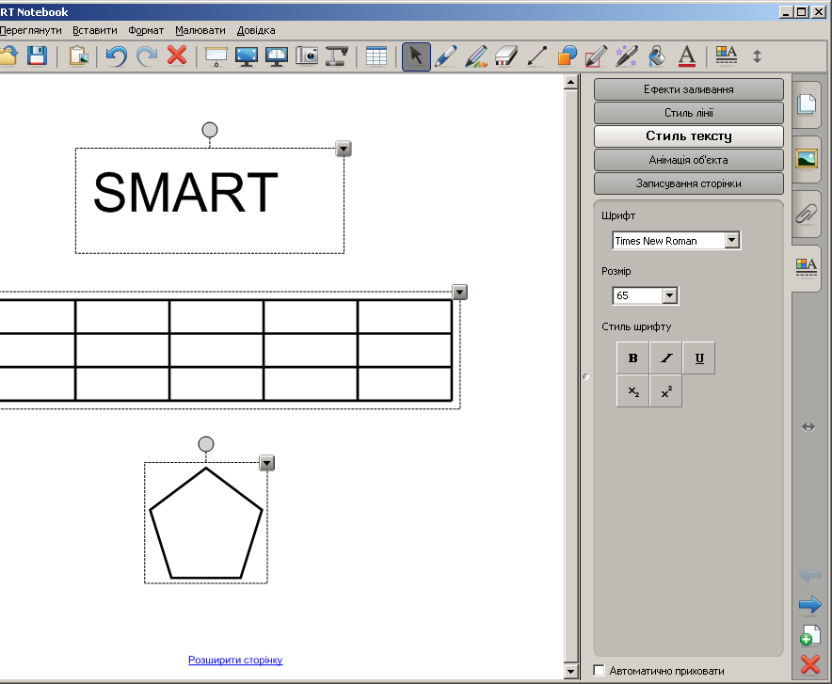The height and width of the screenshot is (684, 832).
Task: Activate the Select arrow tool
Action: click(416, 56)
